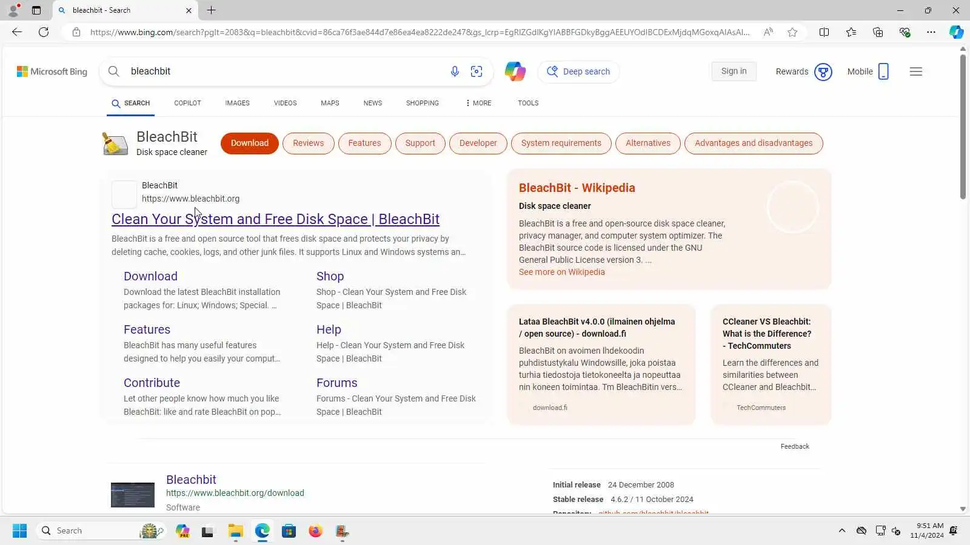Open visual search camera icon
The width and height of the screenshot is (970, 545).
point(477,71)
